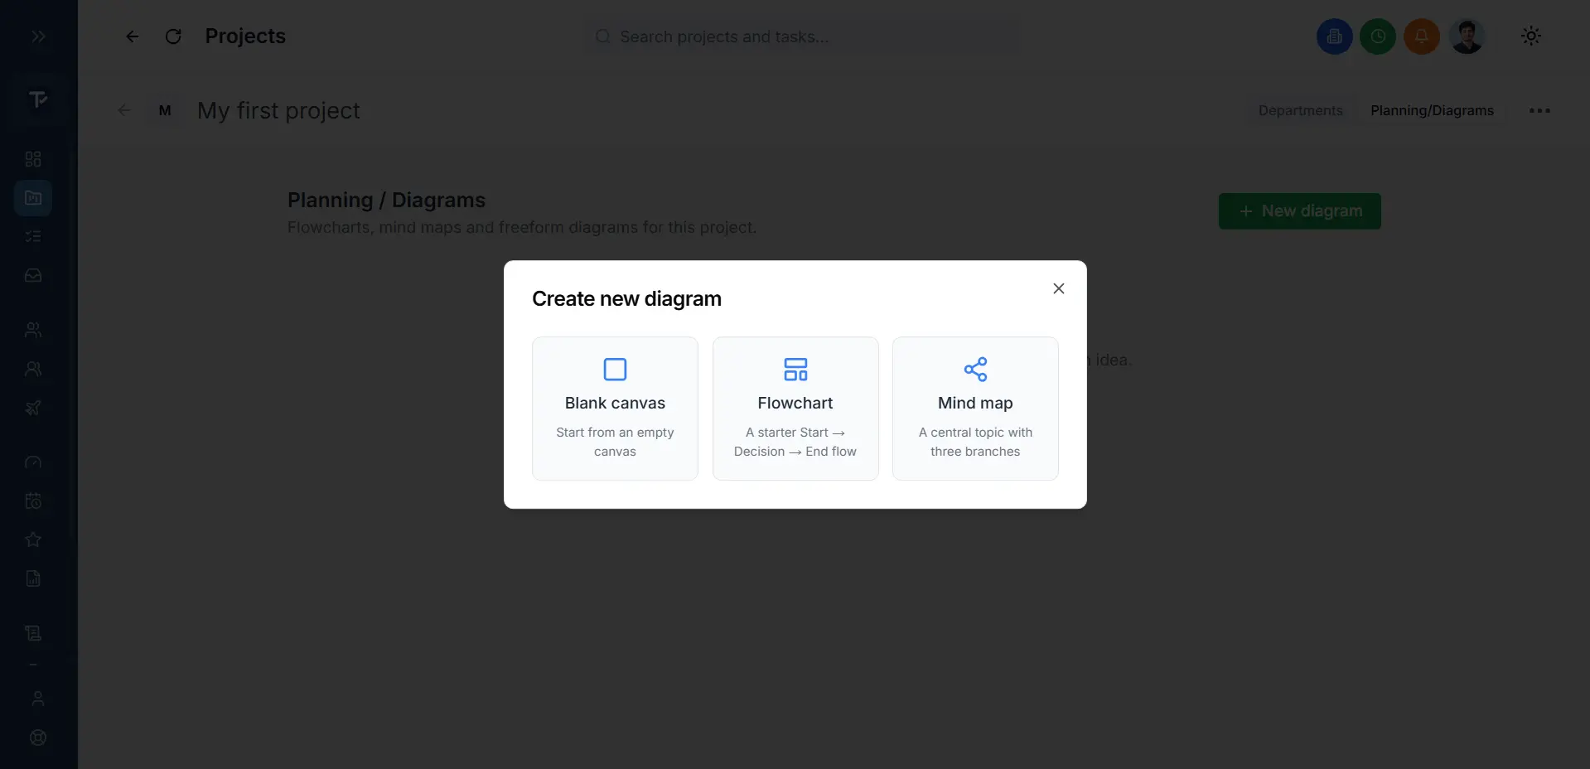Click the M project badge
The image size is (1590, 769).
[165, 110]
